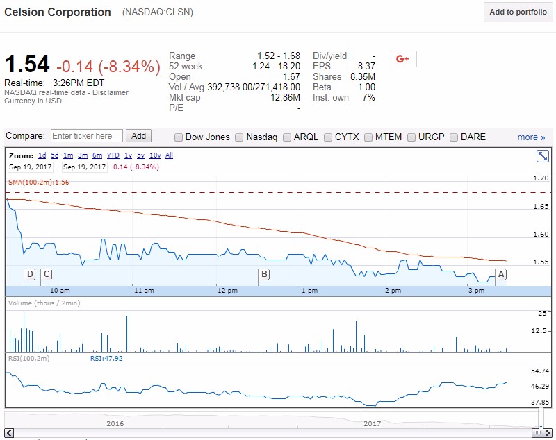Click the Inst. own value 7%
556x440 pixels.
click(369, 97)
